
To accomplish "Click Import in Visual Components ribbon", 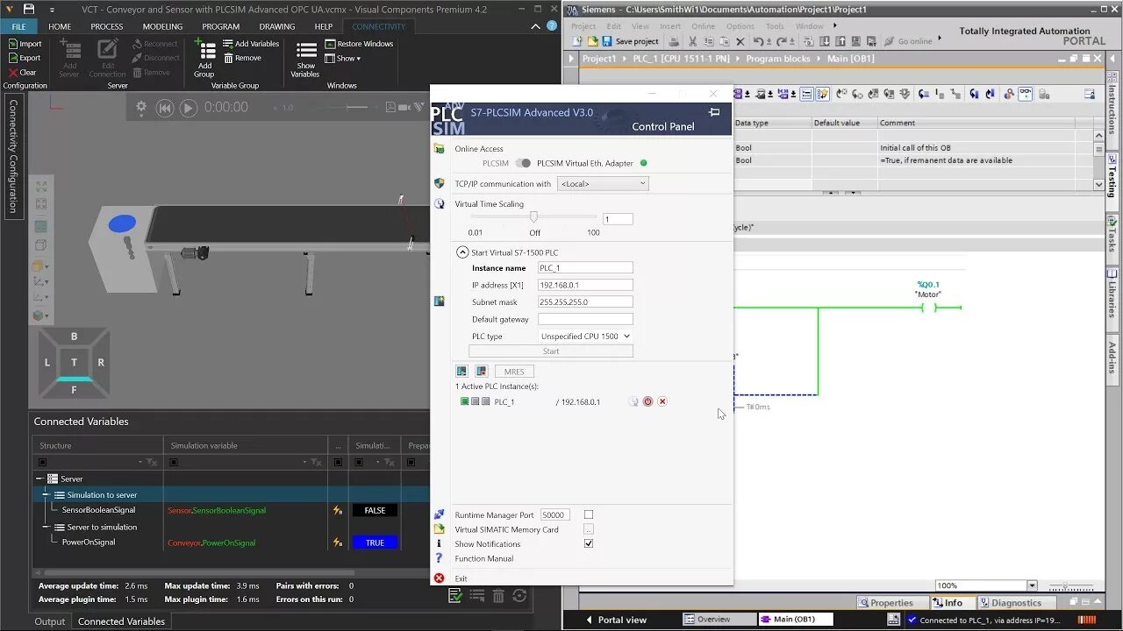I will pyautogui.click(x=24, y=44).
